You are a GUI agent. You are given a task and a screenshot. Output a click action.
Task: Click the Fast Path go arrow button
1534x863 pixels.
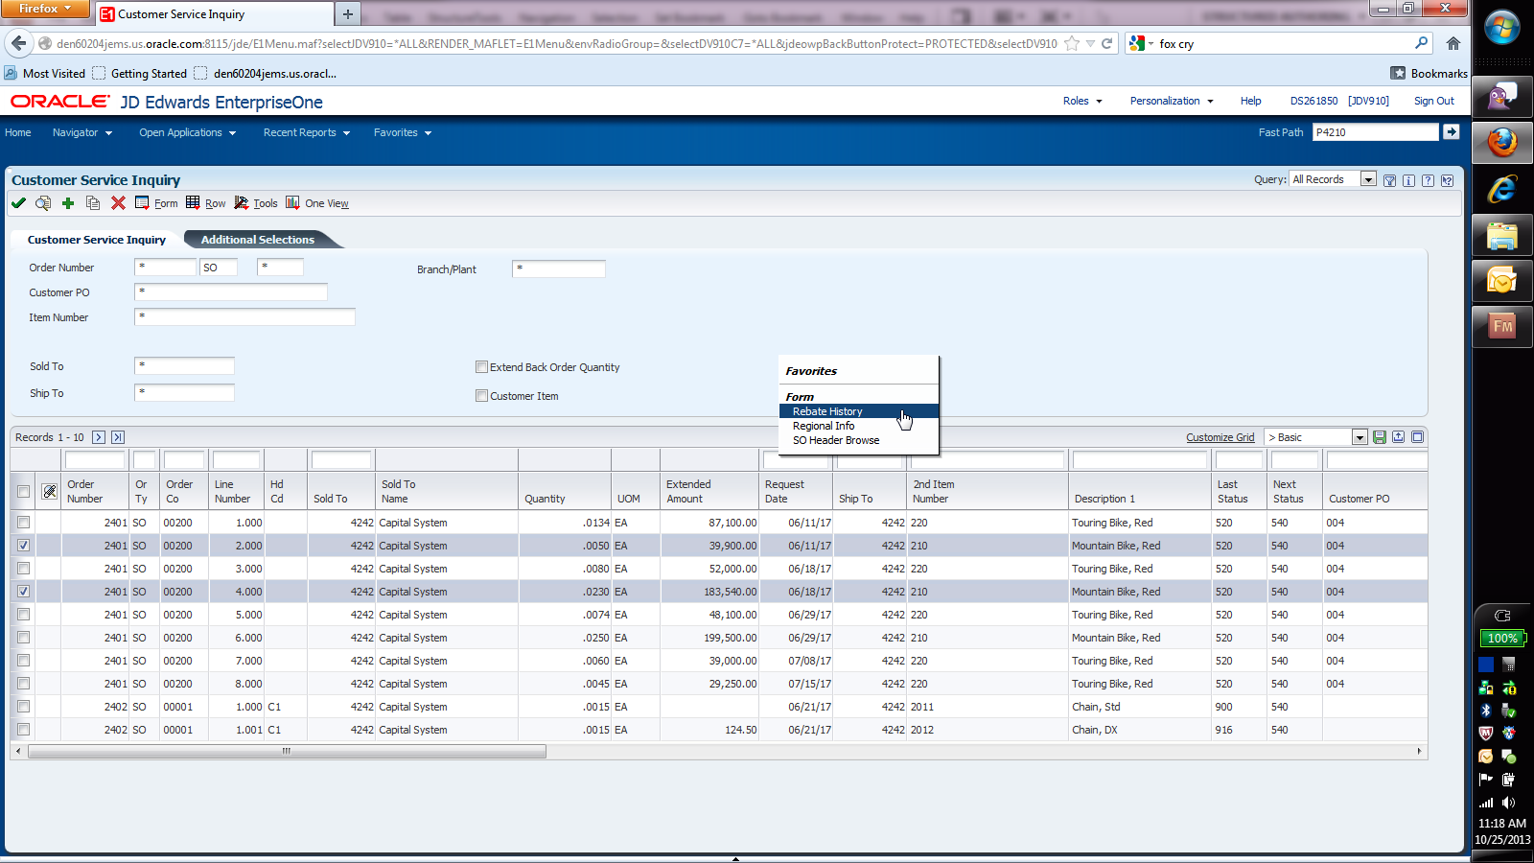[x=1452, y=132]
